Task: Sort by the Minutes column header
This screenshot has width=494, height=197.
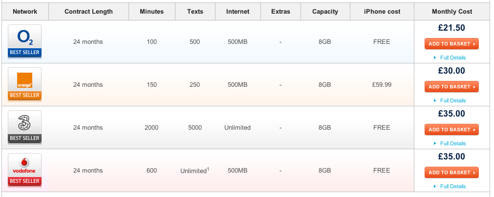Action: point(152,11)
